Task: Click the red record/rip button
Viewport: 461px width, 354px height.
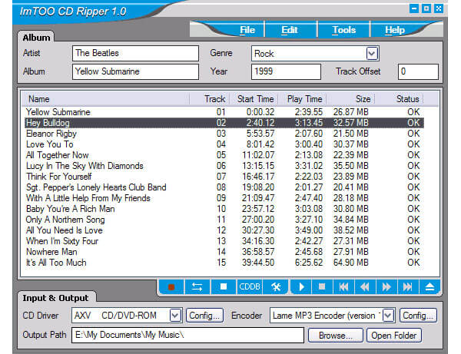Action: [x=171, y=286]
